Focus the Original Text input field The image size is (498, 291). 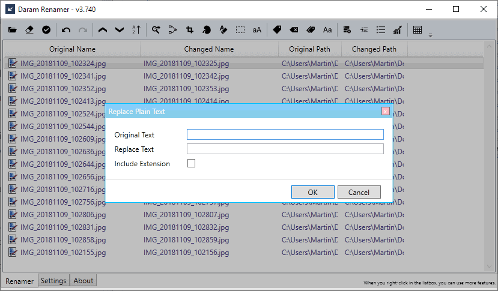[285, 134]
